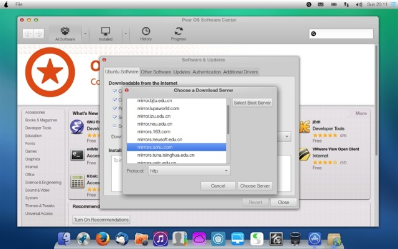The height and width of the screenshot is (249, 398).
Task: Open Finder from the dock
Action: (65, 238)
